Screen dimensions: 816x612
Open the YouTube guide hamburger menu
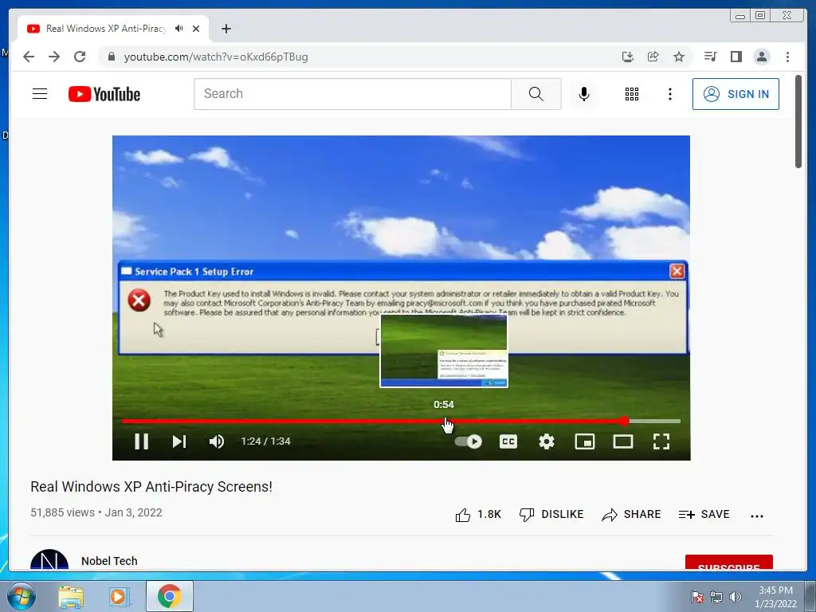[40, 94]
